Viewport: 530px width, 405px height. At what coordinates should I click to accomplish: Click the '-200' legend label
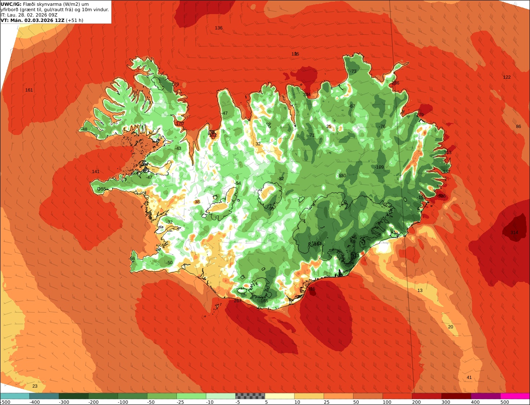coord(93,402)
